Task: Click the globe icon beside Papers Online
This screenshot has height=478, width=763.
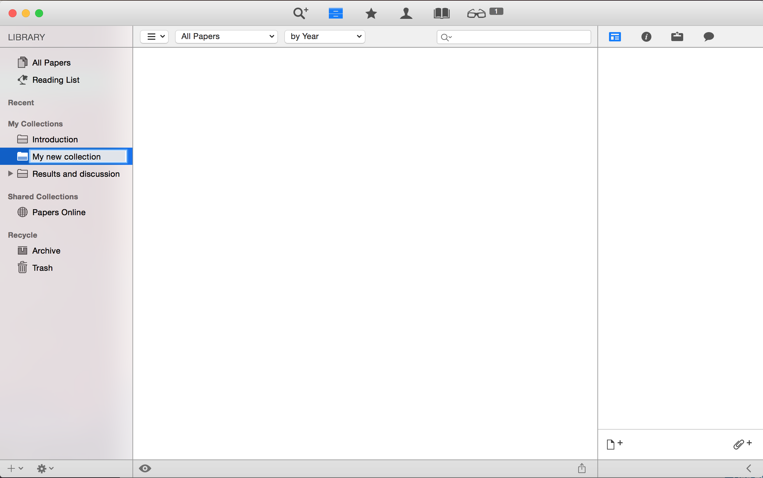Action: point(23,212)
